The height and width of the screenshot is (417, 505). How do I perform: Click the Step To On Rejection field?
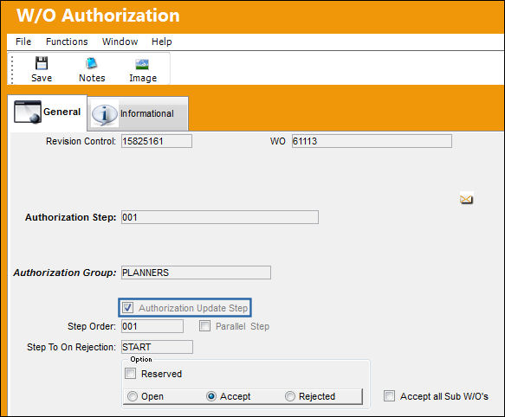click(x=157, y=347)
